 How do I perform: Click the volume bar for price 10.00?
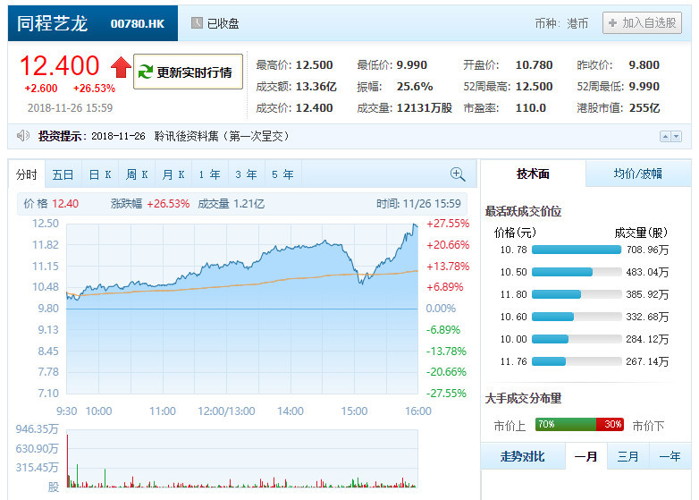click(577, 339)
